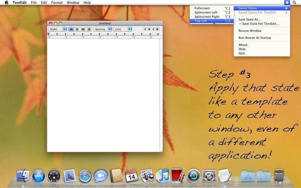Open the TextEdit application menu

coord(20,3)
